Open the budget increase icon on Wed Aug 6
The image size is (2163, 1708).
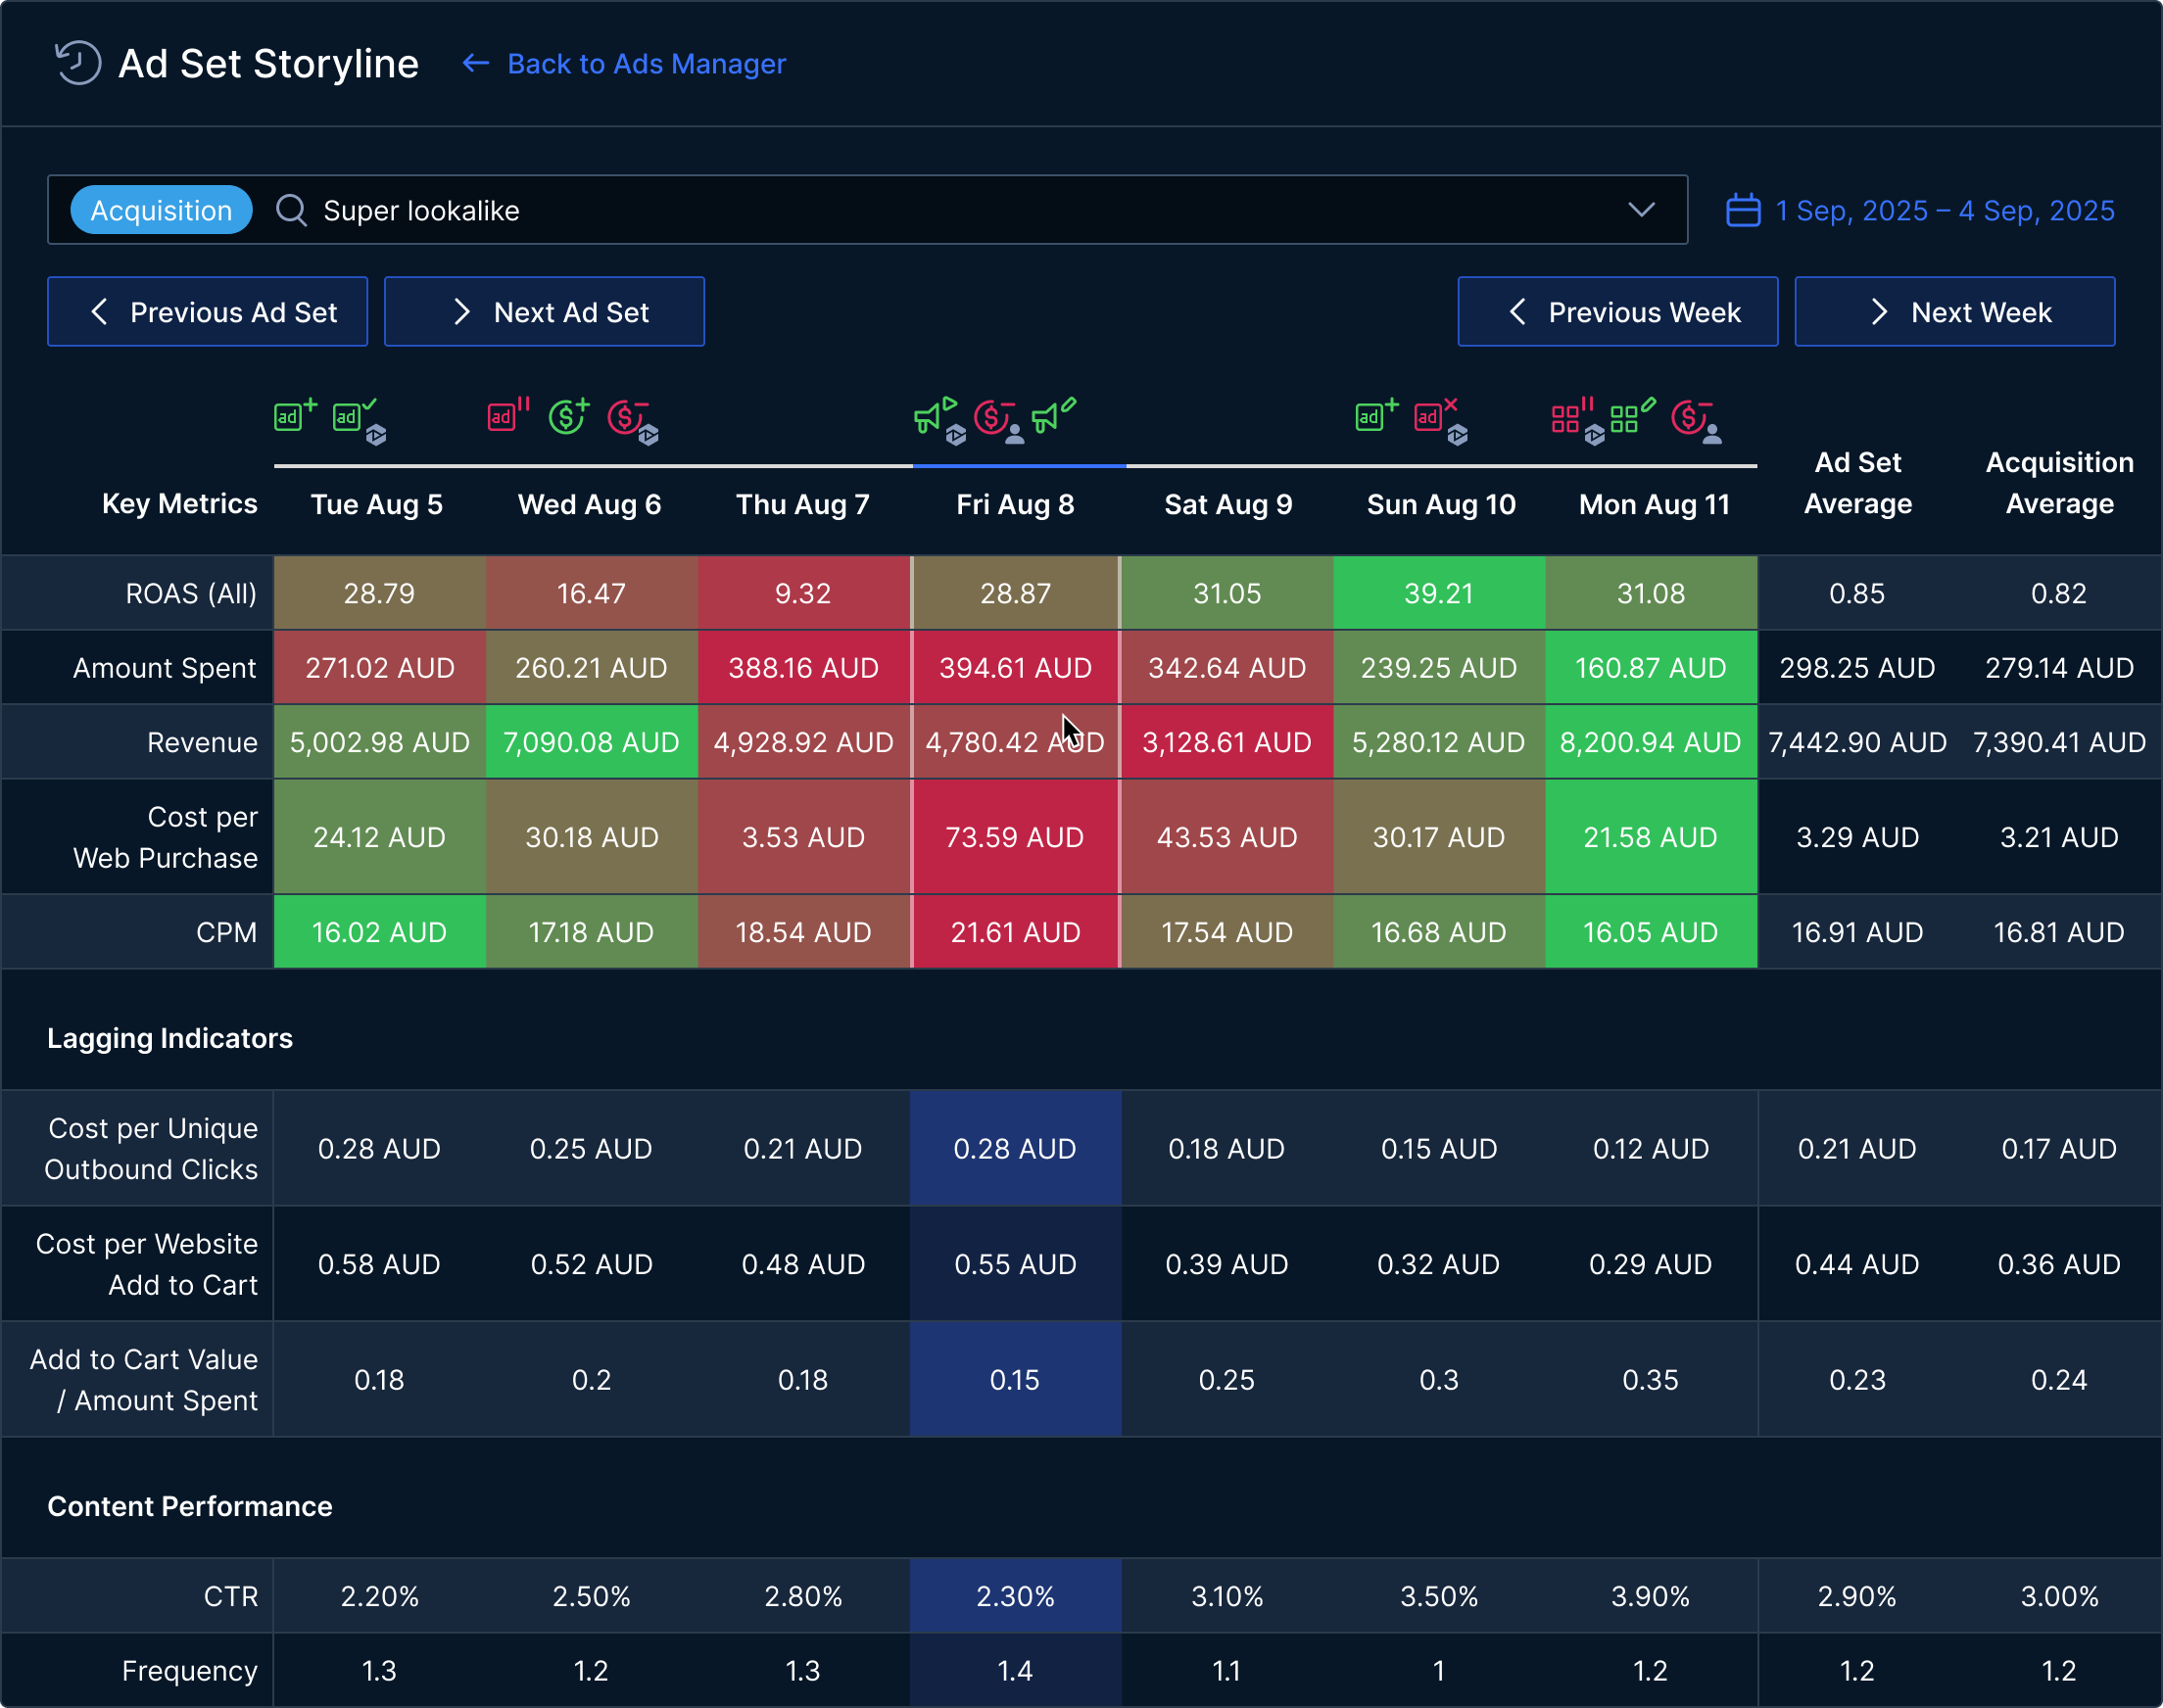568,418
